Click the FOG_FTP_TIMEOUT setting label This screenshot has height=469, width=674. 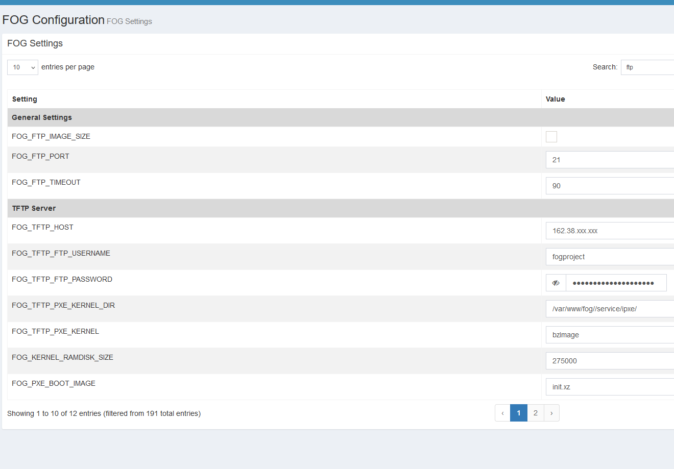point(46,182)
